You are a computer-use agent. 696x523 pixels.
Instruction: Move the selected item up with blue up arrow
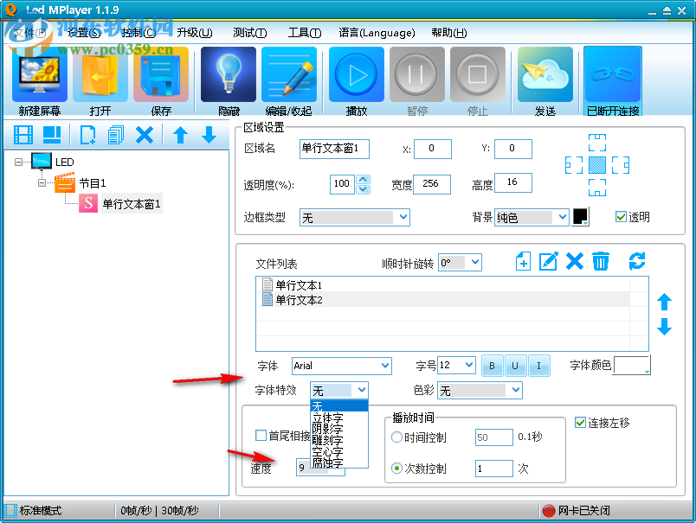[665, 303]
